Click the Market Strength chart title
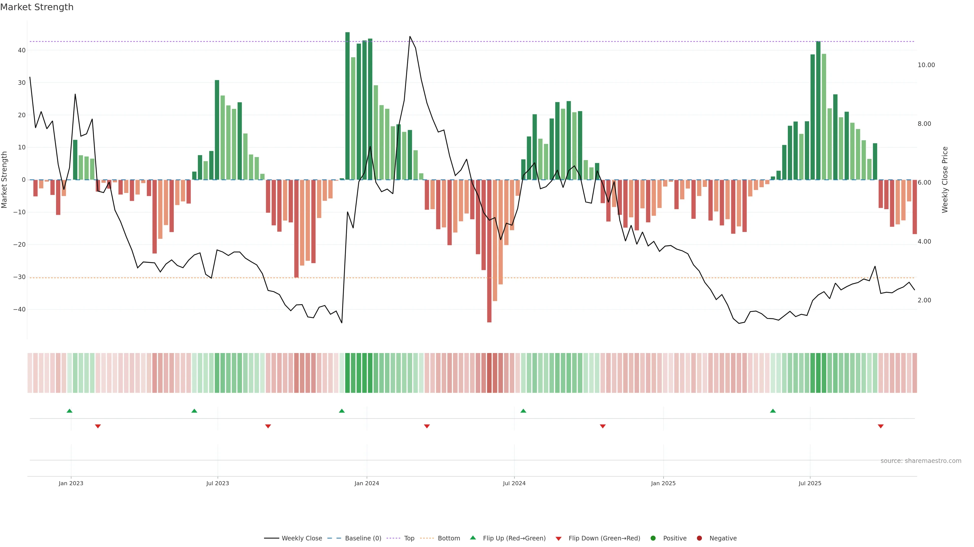 (x=37, y=7)
